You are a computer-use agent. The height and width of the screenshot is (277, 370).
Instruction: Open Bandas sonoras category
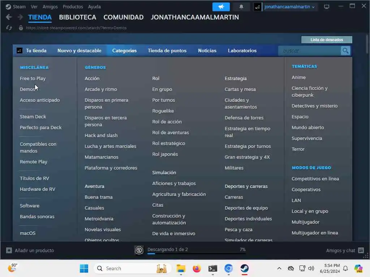37,216
